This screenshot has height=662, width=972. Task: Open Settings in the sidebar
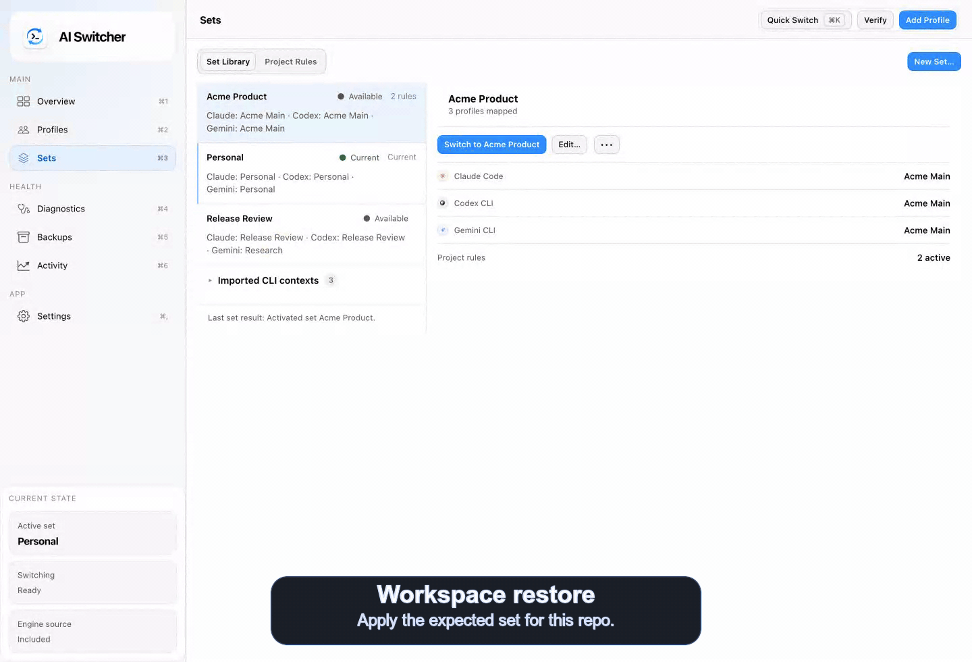coord(92,316)
